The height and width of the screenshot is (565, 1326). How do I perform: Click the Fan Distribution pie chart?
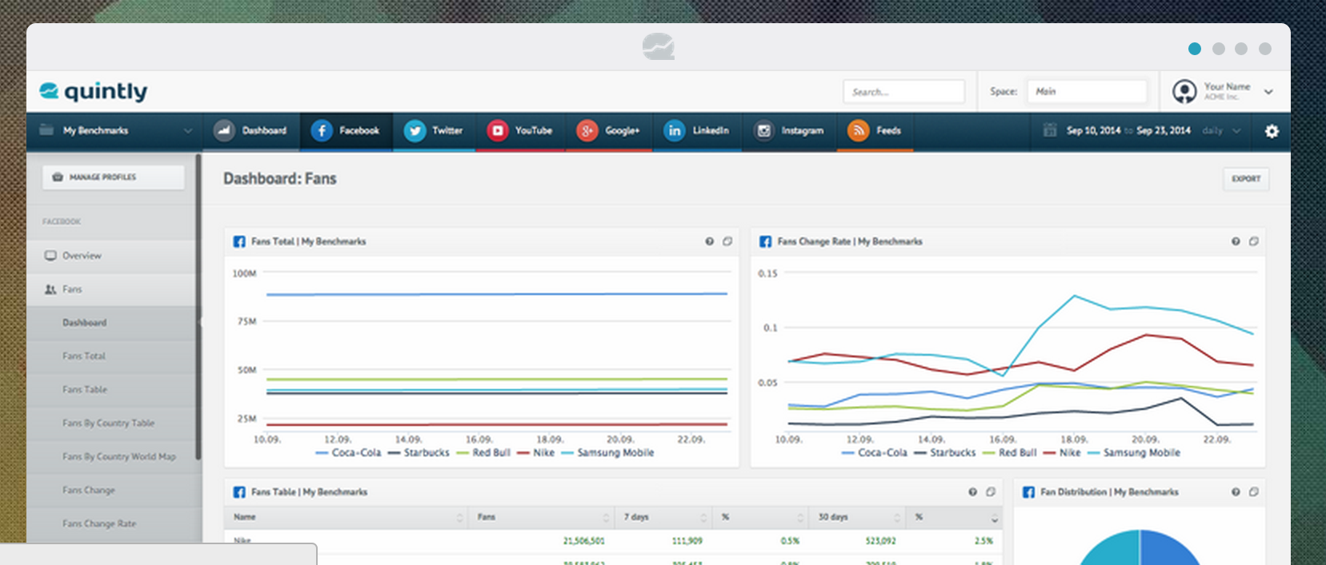tap(1140, 548)
